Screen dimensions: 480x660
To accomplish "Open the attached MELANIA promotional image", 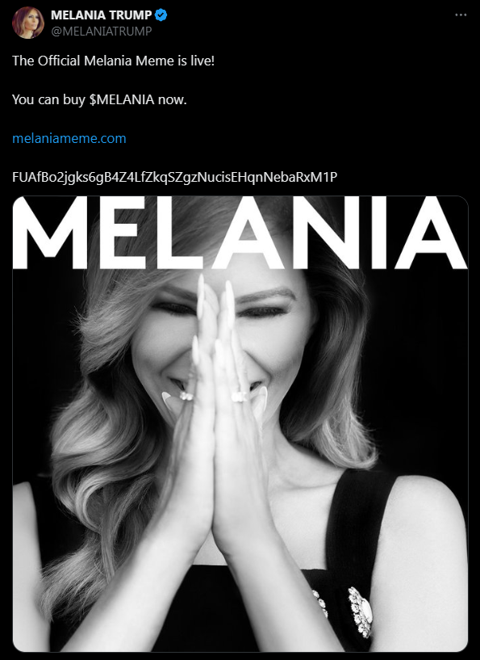I will tap(240, 424).
